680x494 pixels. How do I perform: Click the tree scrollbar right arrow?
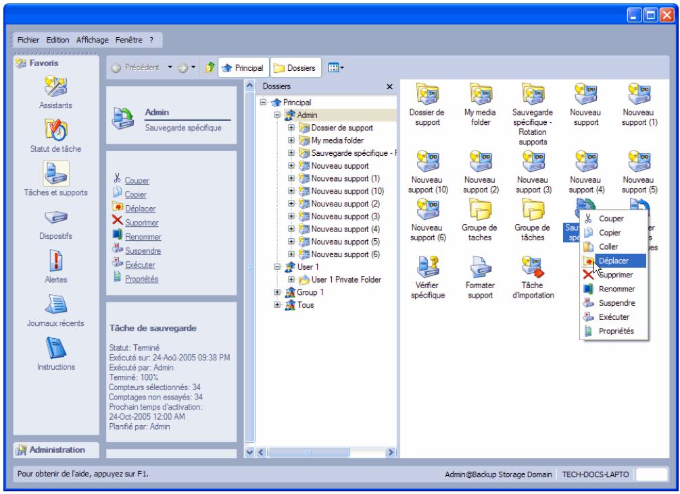[x=391, y=452]
